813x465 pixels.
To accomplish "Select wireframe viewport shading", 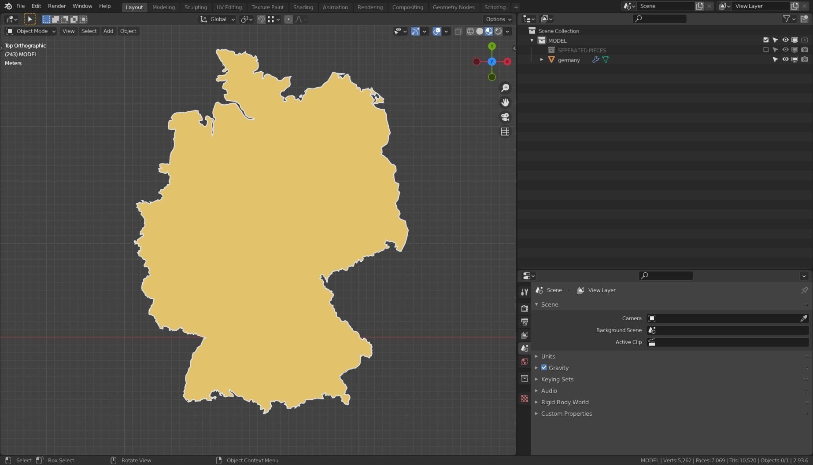I will [470, 31].
